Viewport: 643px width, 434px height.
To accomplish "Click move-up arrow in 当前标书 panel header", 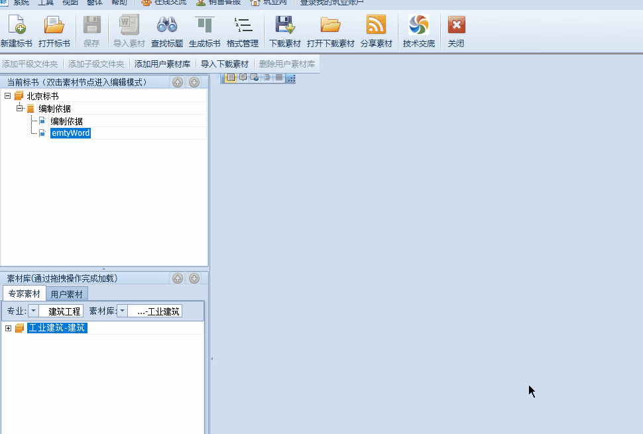I will (x=178, y=82).
